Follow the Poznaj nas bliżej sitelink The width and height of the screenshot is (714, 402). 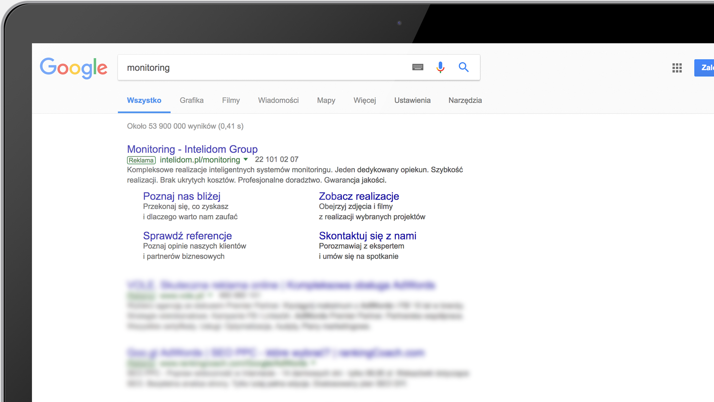pos(182,196)
